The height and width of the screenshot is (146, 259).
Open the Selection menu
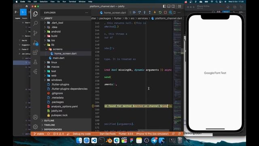(44, 2)
